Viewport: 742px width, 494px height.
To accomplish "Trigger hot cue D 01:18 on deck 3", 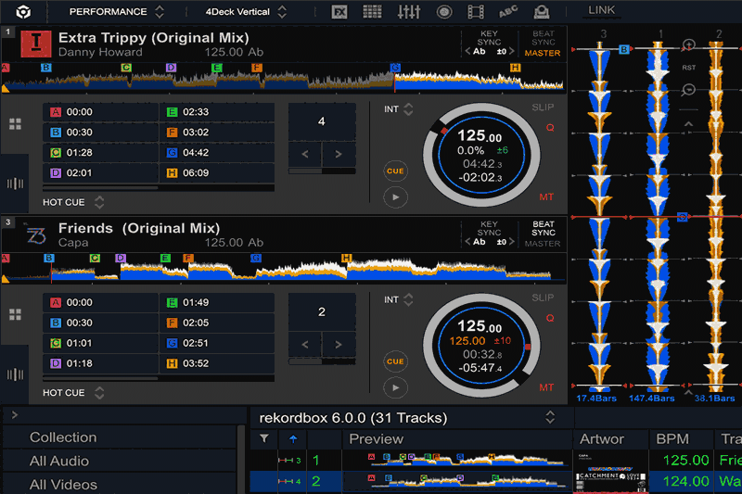I will coord(100,363).
